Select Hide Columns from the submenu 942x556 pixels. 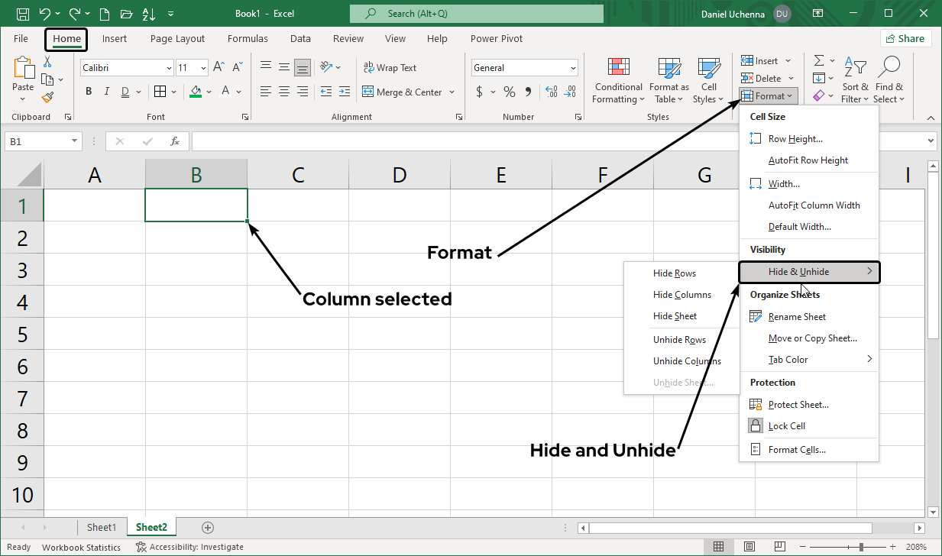(681, 294)
